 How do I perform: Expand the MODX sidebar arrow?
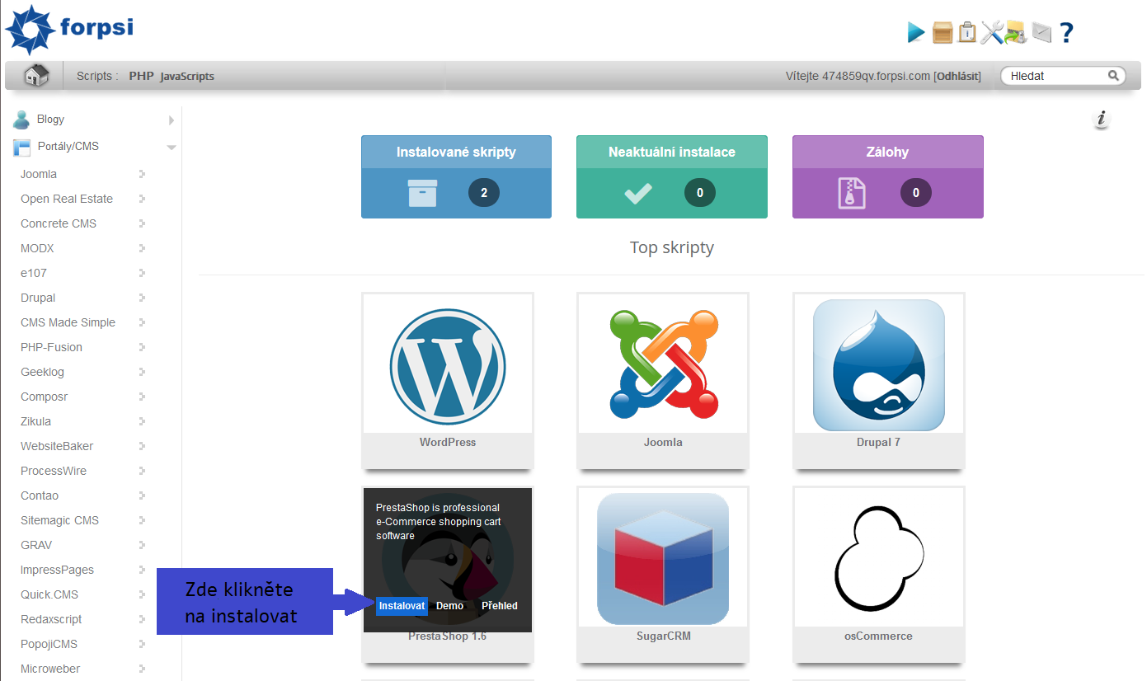pyautogui.click(x=142, y=248)
